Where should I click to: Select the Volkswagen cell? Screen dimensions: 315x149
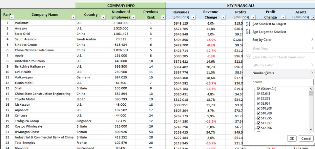click(x=45, y=77)
